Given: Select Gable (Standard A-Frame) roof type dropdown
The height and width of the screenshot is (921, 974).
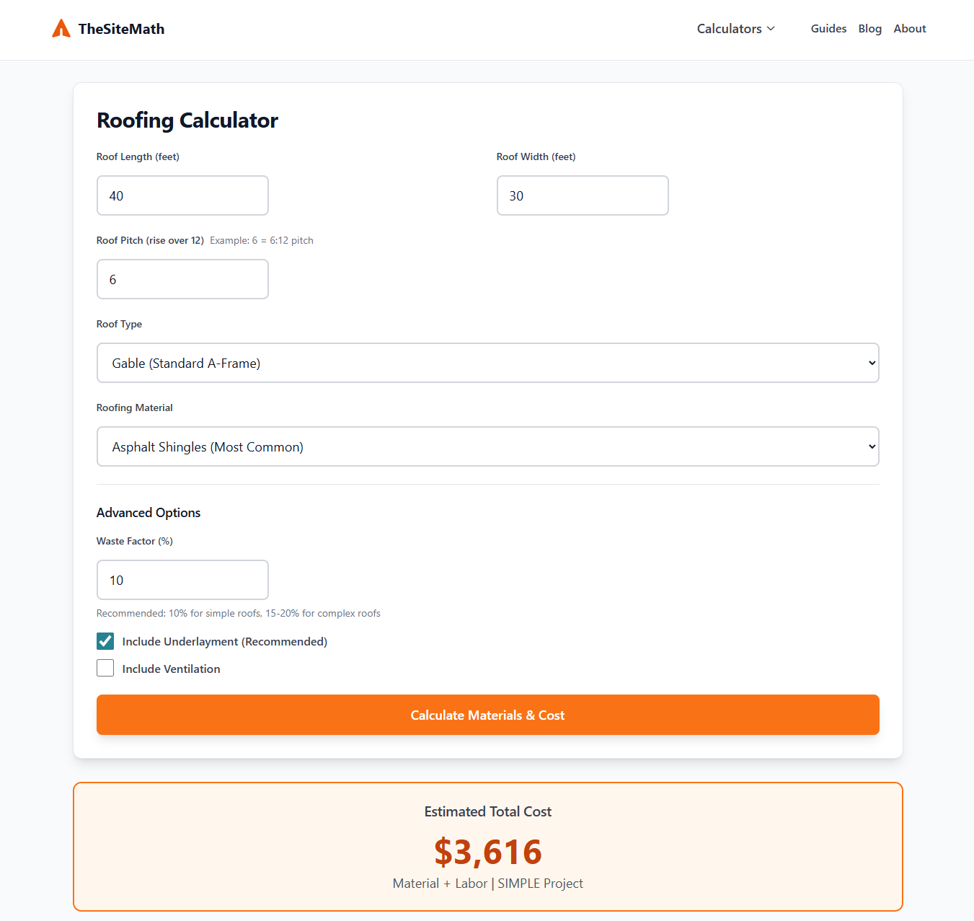Looking at the screenshot, I should tap(487, 363).
